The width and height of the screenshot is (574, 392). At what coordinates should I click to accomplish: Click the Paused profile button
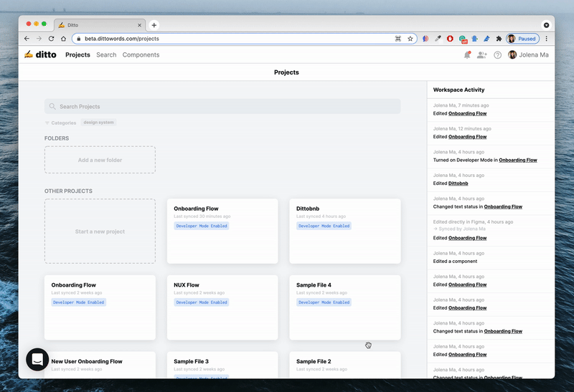522,39
